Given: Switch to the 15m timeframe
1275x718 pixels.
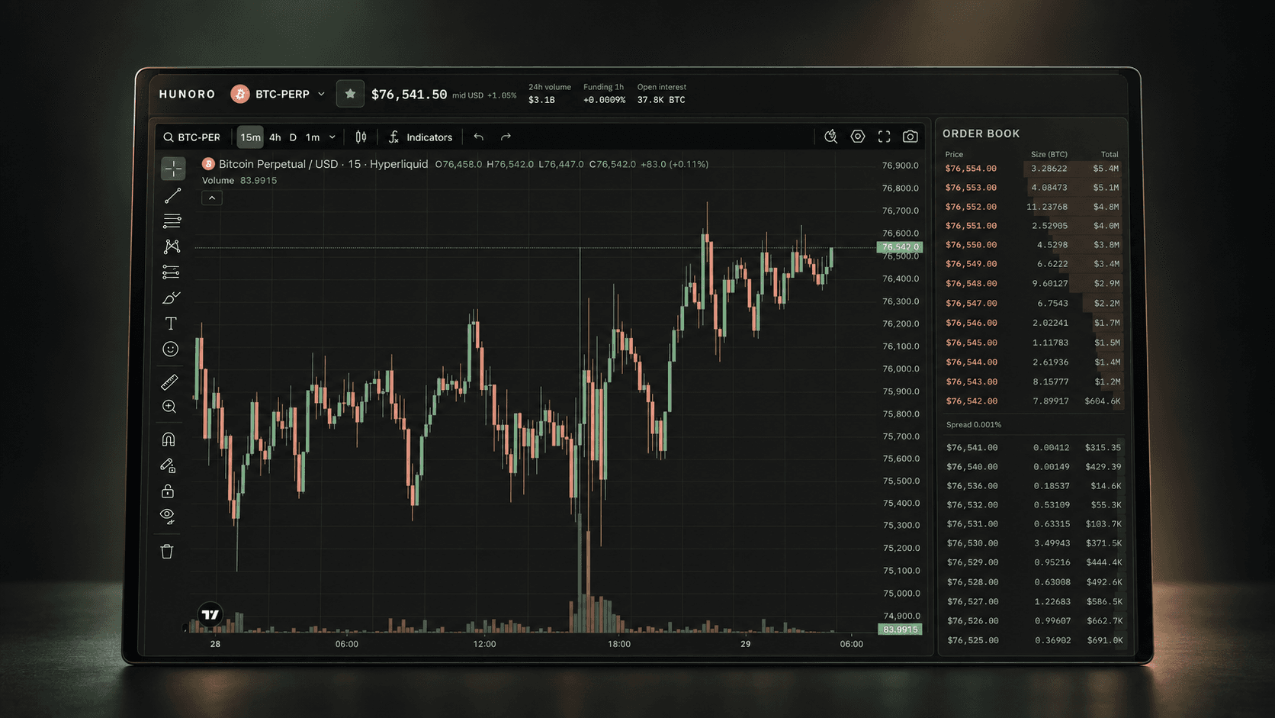Looking at the screenshot, I should (250, 137).
